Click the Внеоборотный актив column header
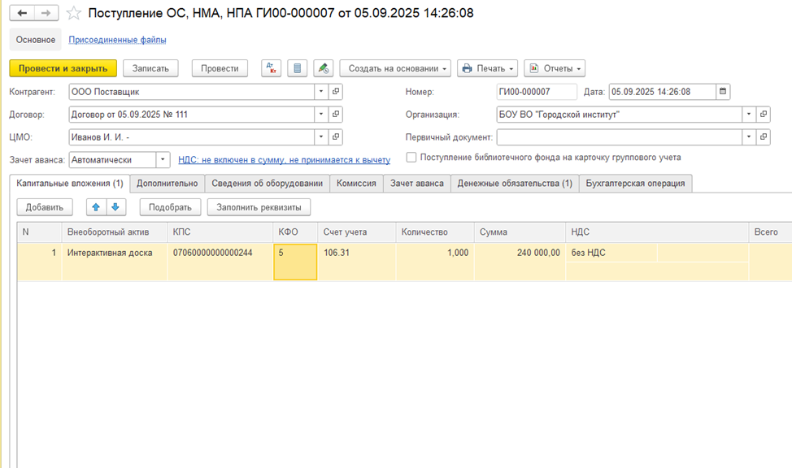The height and width of the screenshot is (468, 792). click(x=115, y=232)
